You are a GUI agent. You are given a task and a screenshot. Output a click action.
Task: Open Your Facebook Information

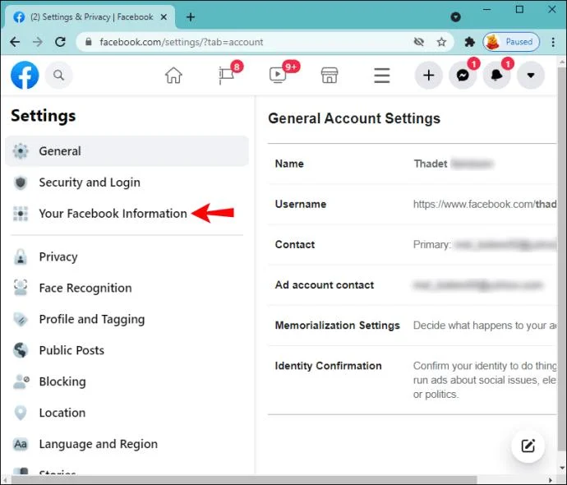tap(127, 214)
